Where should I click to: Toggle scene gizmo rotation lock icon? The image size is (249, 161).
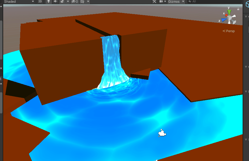coord(238,9)
